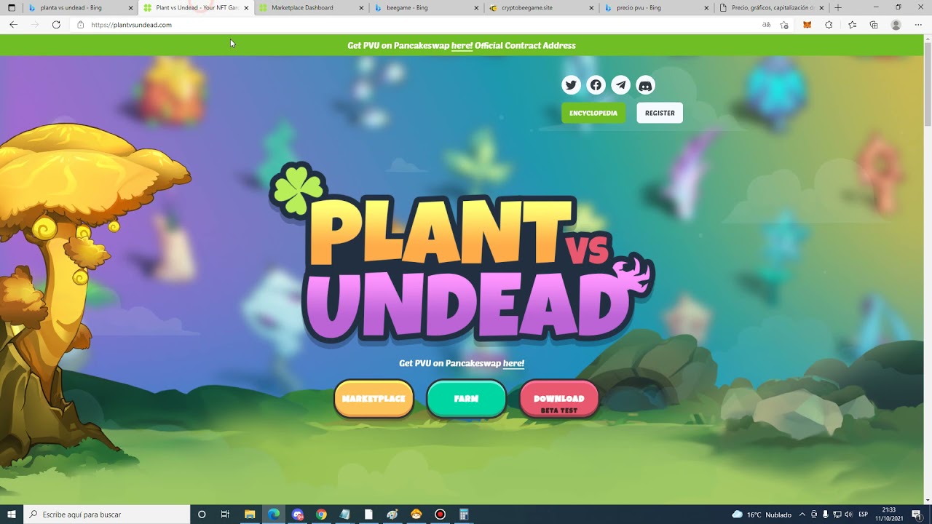The width and height of the screenshot is (932, 524).
Task: Add this page to favorites
Action: 784,25
